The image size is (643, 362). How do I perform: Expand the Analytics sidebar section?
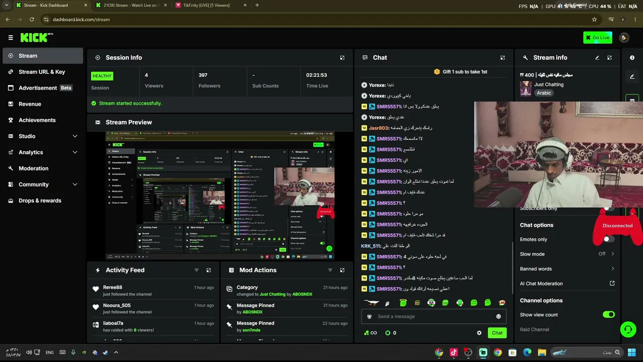pos(75,152)
